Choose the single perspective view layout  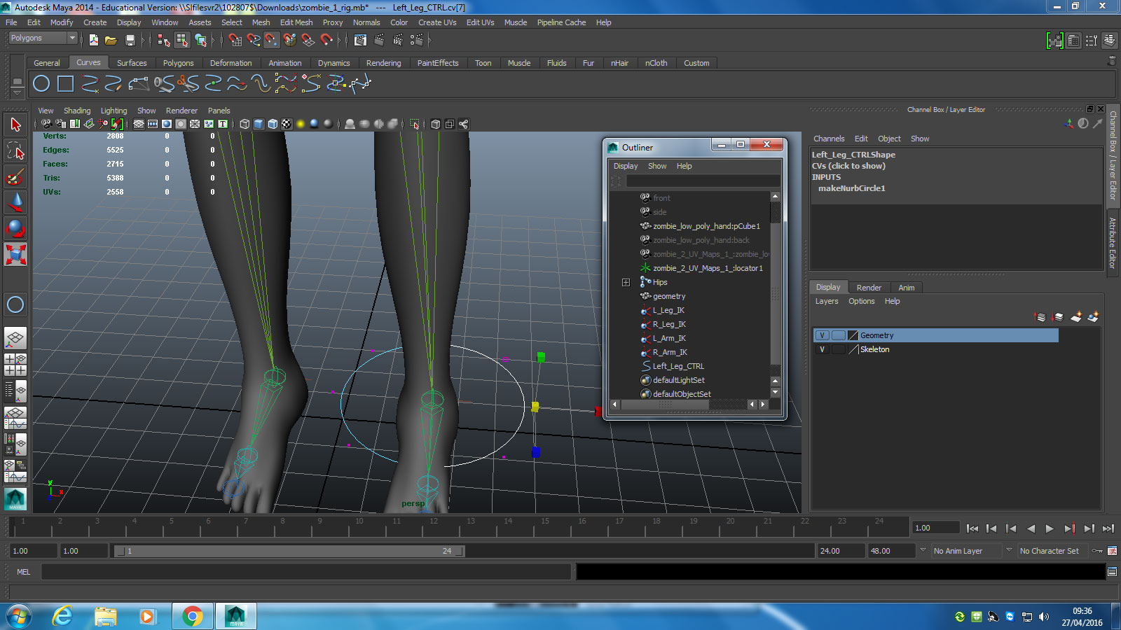coord(15,339)
